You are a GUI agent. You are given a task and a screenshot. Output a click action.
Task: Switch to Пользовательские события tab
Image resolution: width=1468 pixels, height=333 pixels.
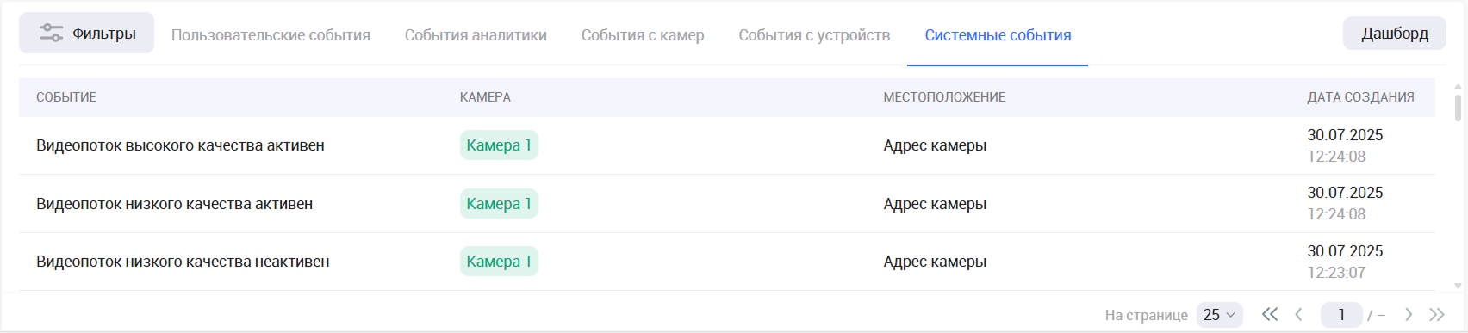click(271, 35)
